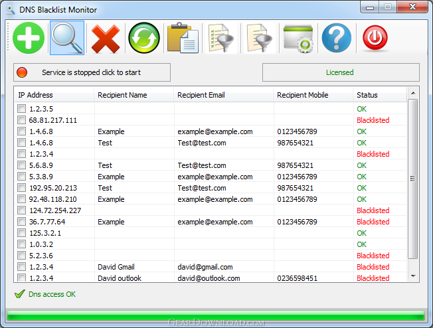
Task: Click the Dns access OK status text
Action: click(x=52, y=294)
